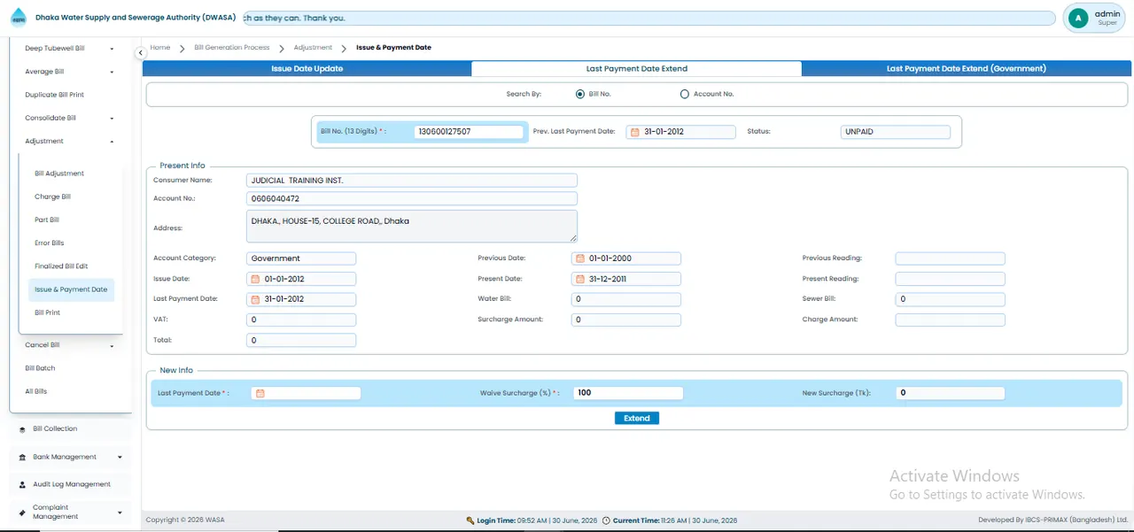Open Finalized Bill Edit submenu item
The width and height of the screenshot is (1134, 532).
(61, 266)
